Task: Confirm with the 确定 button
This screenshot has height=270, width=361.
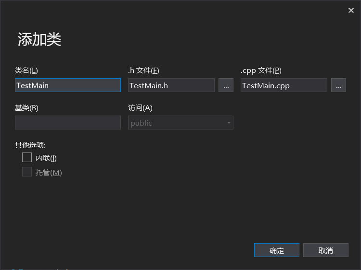Action: (x=277, y=250)
